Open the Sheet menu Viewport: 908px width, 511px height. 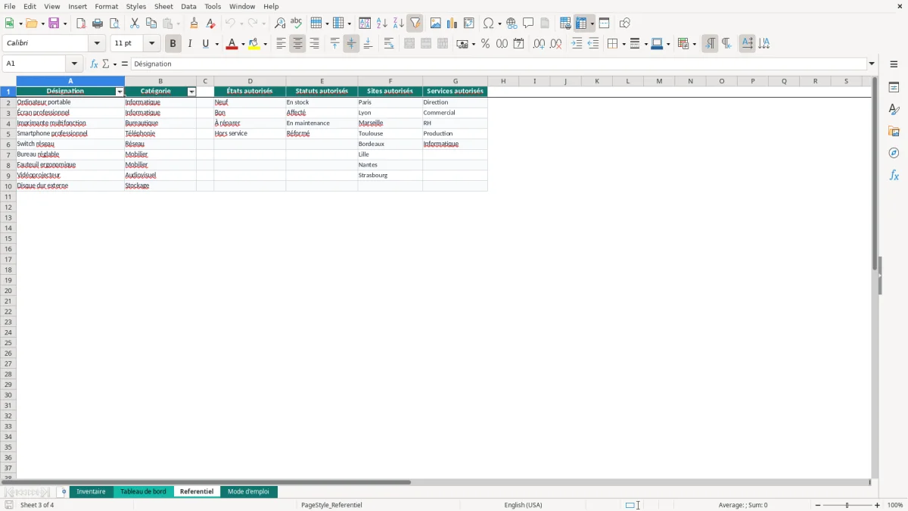tap(163, 6)
